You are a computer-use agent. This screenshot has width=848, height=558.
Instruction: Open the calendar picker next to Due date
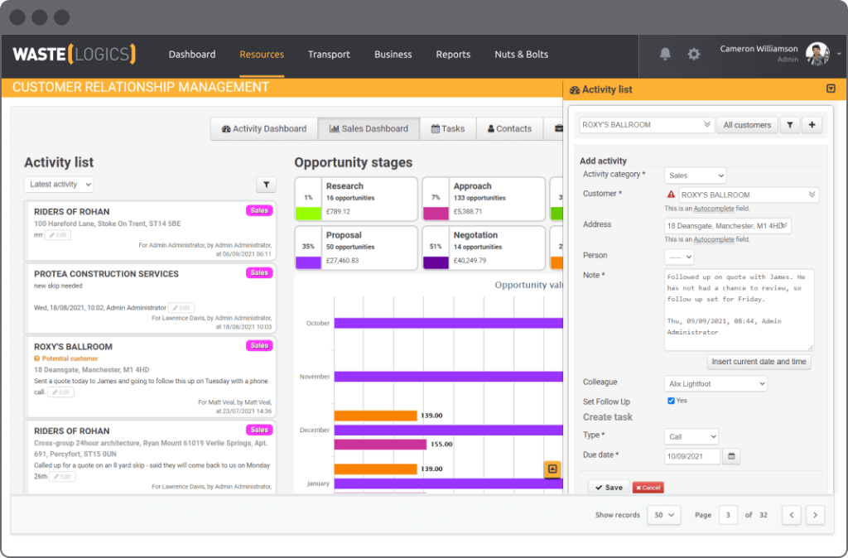tap(731, 456)
